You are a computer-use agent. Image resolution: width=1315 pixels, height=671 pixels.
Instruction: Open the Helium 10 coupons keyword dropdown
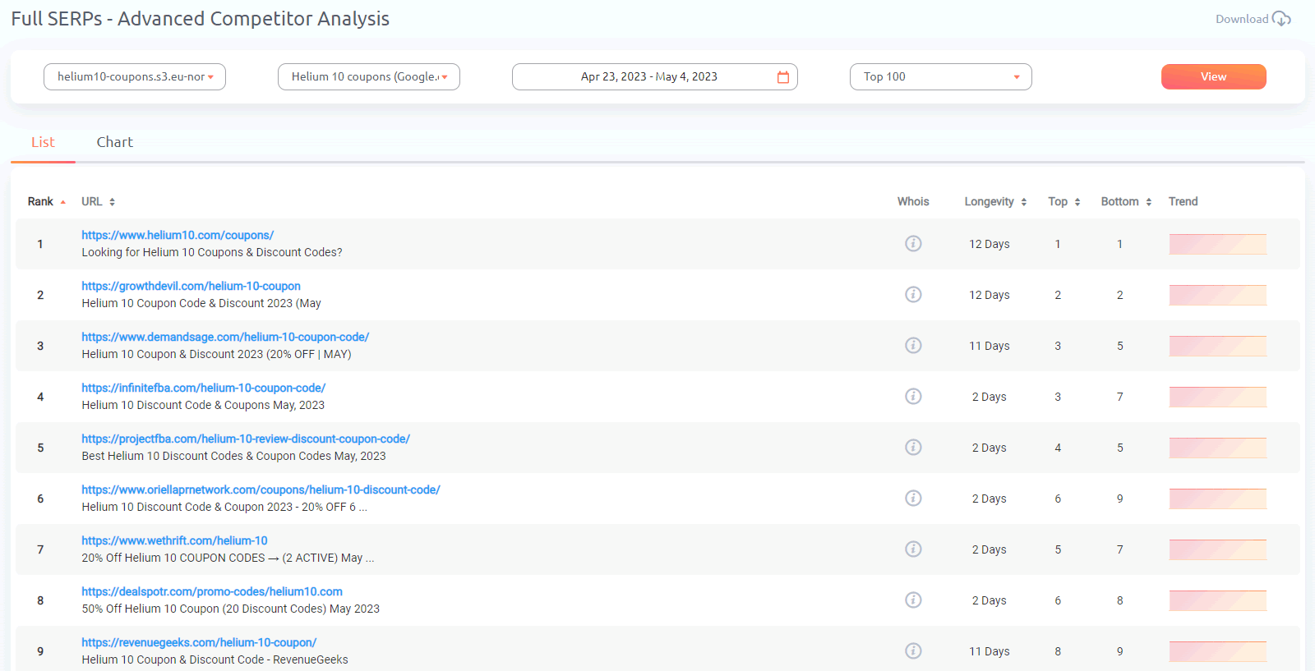369,77
